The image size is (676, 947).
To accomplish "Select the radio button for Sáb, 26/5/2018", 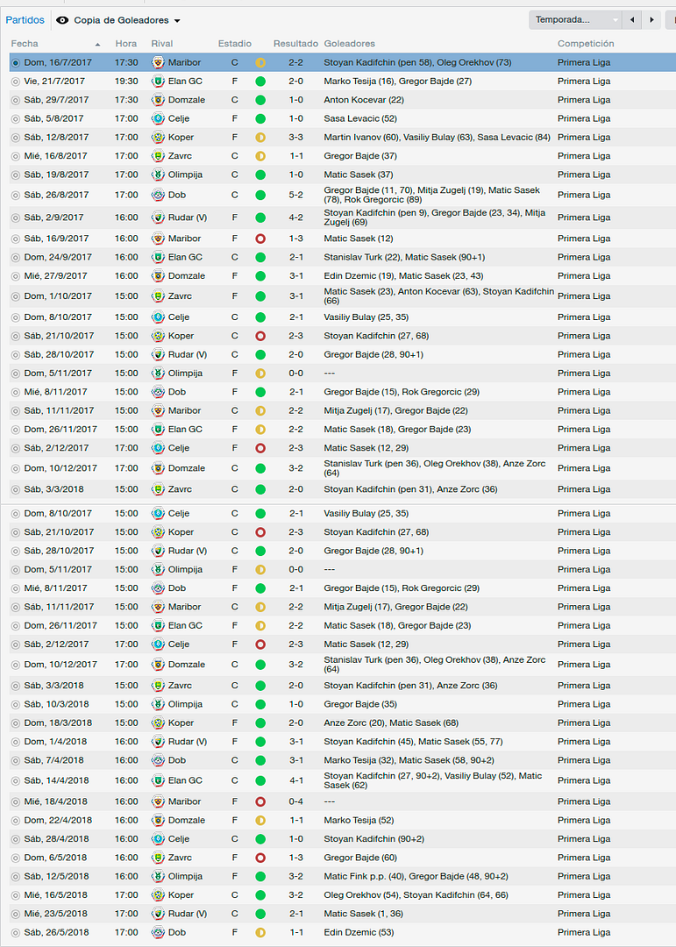I will [16, 932].
